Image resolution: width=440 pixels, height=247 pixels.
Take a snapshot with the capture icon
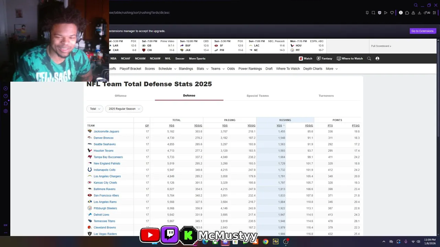373,13
